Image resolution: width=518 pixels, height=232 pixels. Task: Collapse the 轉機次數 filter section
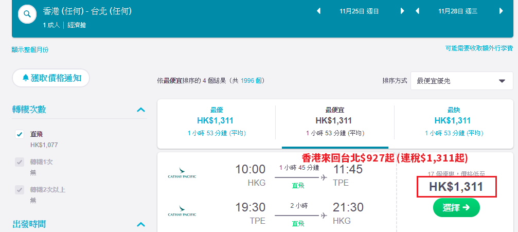coord(141,110)
